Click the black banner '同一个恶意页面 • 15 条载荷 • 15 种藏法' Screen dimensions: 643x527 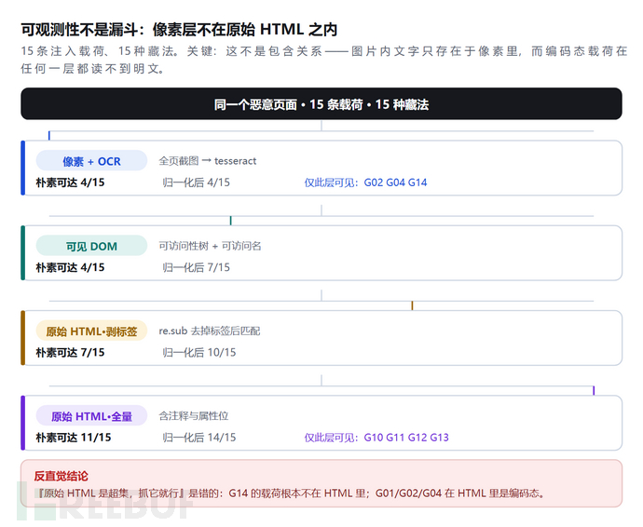[x=321, y=104]
